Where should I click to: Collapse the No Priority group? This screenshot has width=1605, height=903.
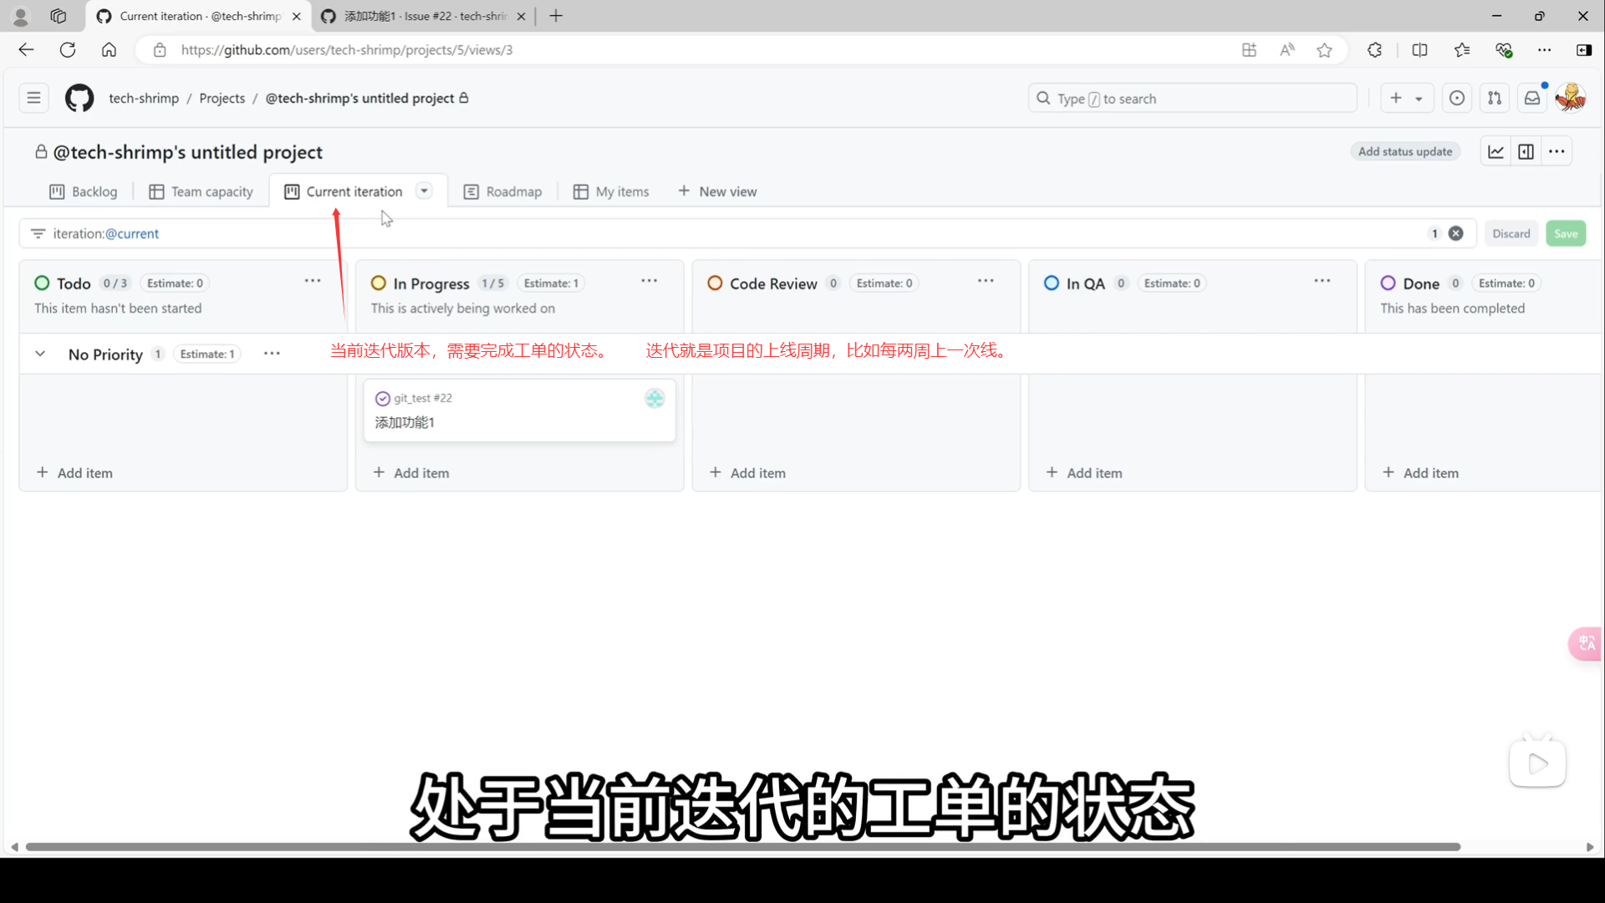coord(40,354)
